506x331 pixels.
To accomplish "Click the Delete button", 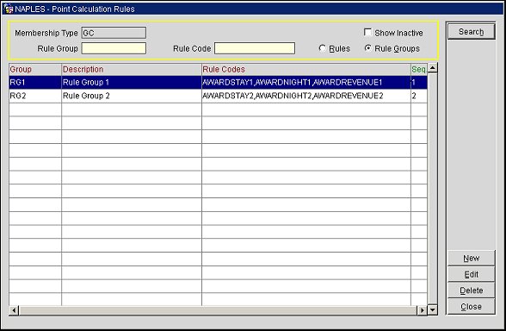I will click(x=472, y=290).
